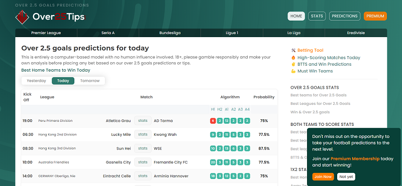
Task: Click the H1 badge 20 for Gosnells City
Action: [213, 162]
